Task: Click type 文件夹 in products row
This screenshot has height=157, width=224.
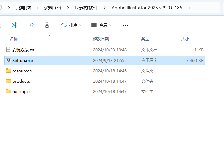Action: click(x=147, y=81)
